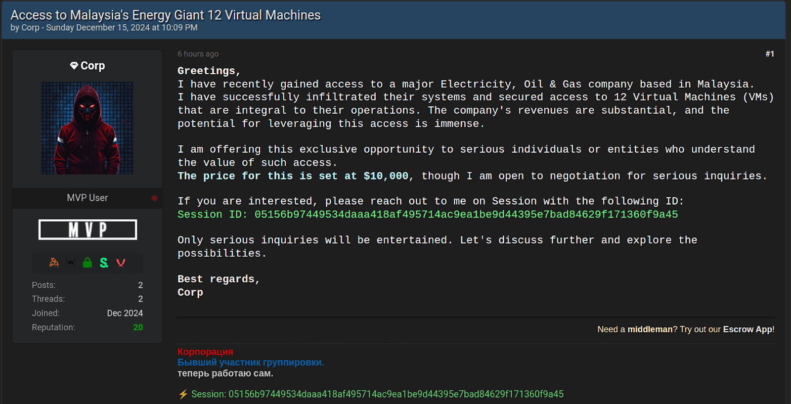Open the Corp username profile link

92,66
